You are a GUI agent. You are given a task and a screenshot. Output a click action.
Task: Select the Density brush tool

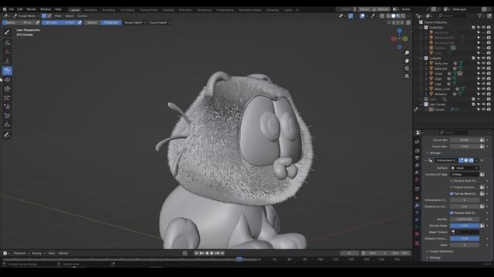pyautogui.click(x=7, y=61)
